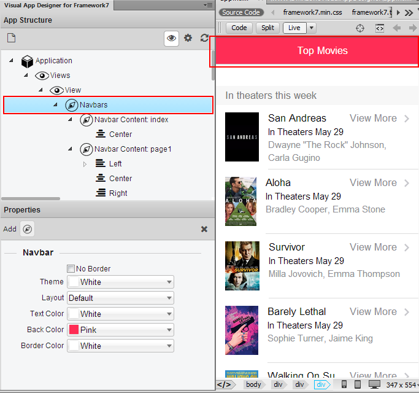Click the App Structure horizontal scrollbar

tap(31, 198)
